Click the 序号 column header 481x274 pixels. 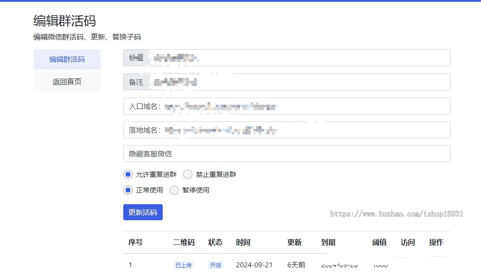135,242
